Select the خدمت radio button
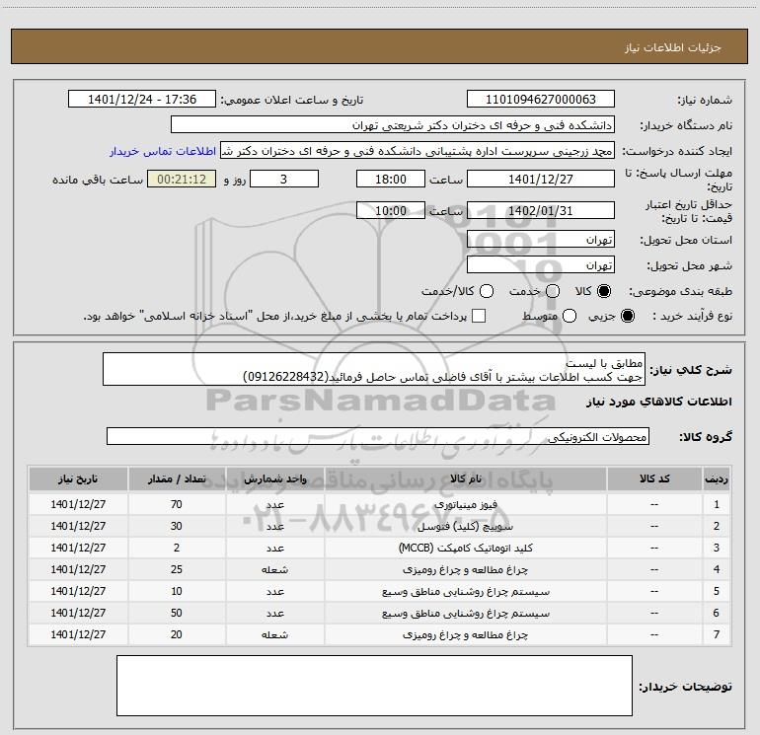Screen dimensions: 760x735 pos(553,291)
